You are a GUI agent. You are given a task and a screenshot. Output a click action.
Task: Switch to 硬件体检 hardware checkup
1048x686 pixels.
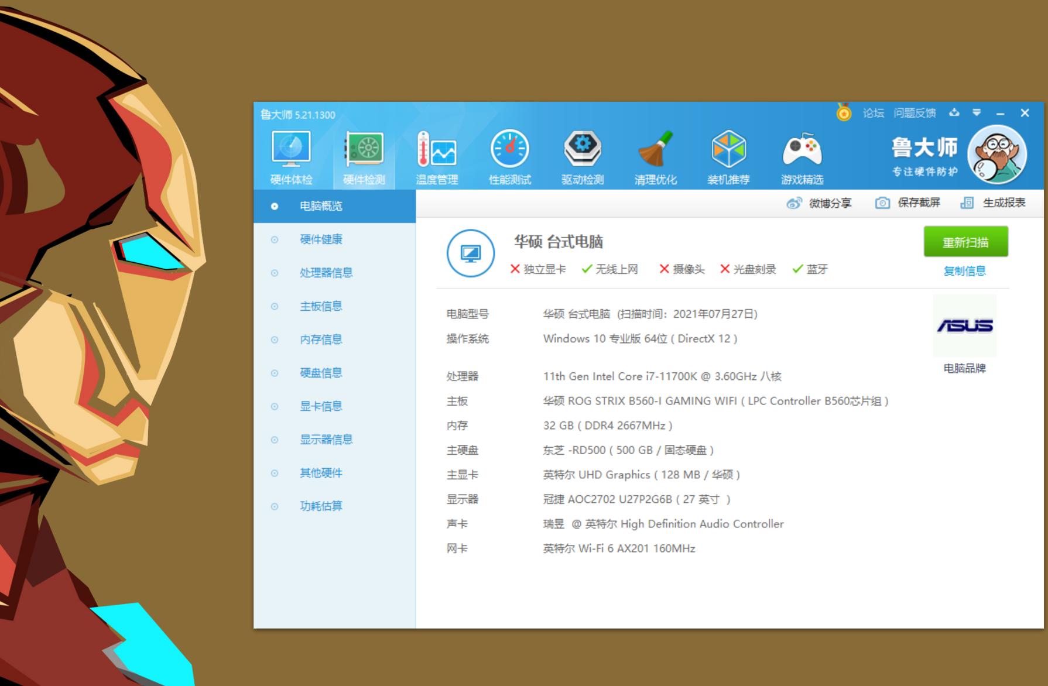pos(289,155)
